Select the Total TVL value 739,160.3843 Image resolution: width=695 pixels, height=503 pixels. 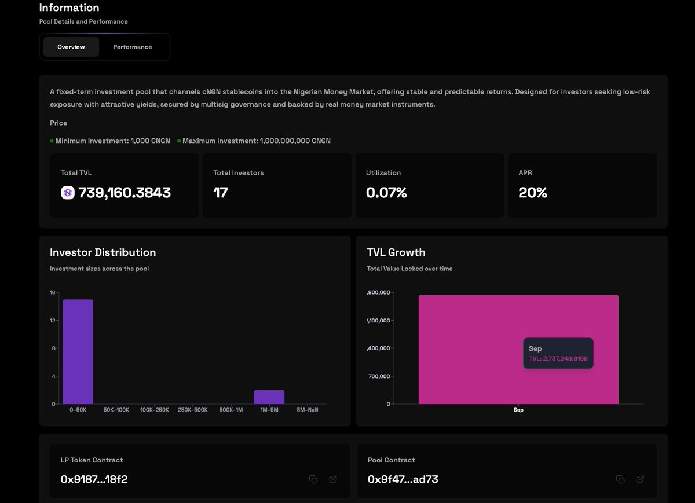point(125,193)
